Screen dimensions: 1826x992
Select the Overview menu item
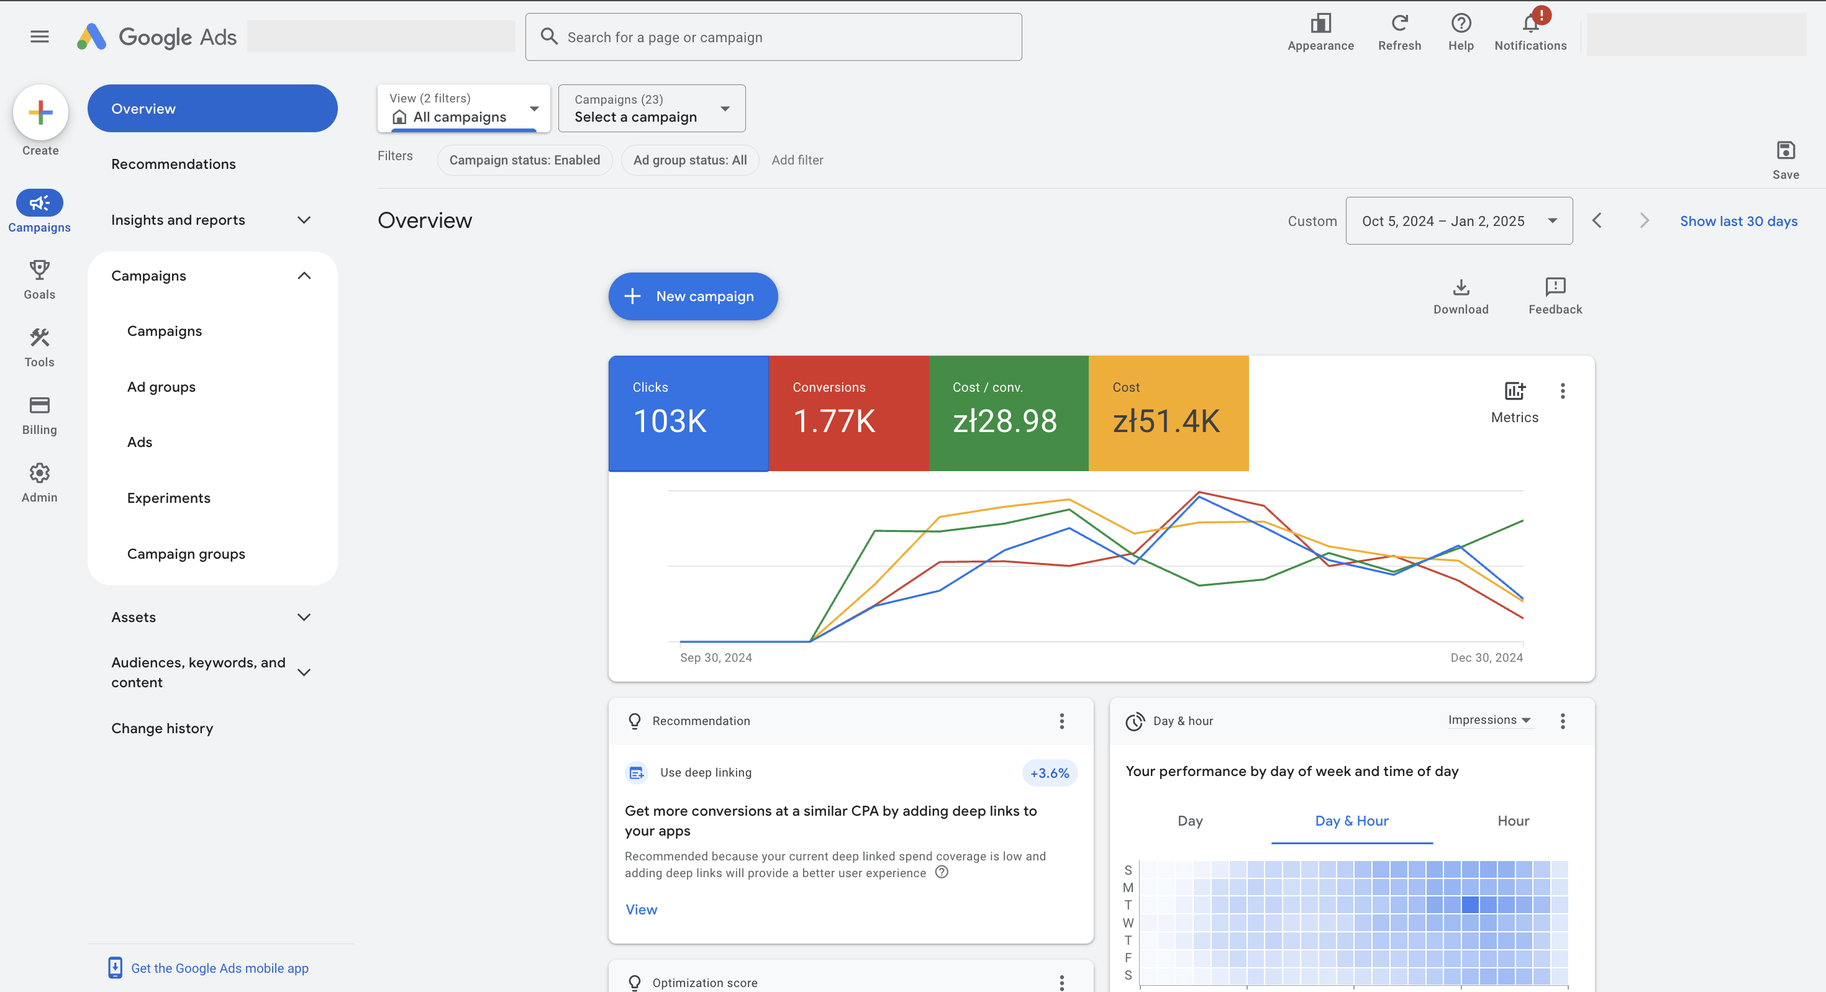(212, 109)
